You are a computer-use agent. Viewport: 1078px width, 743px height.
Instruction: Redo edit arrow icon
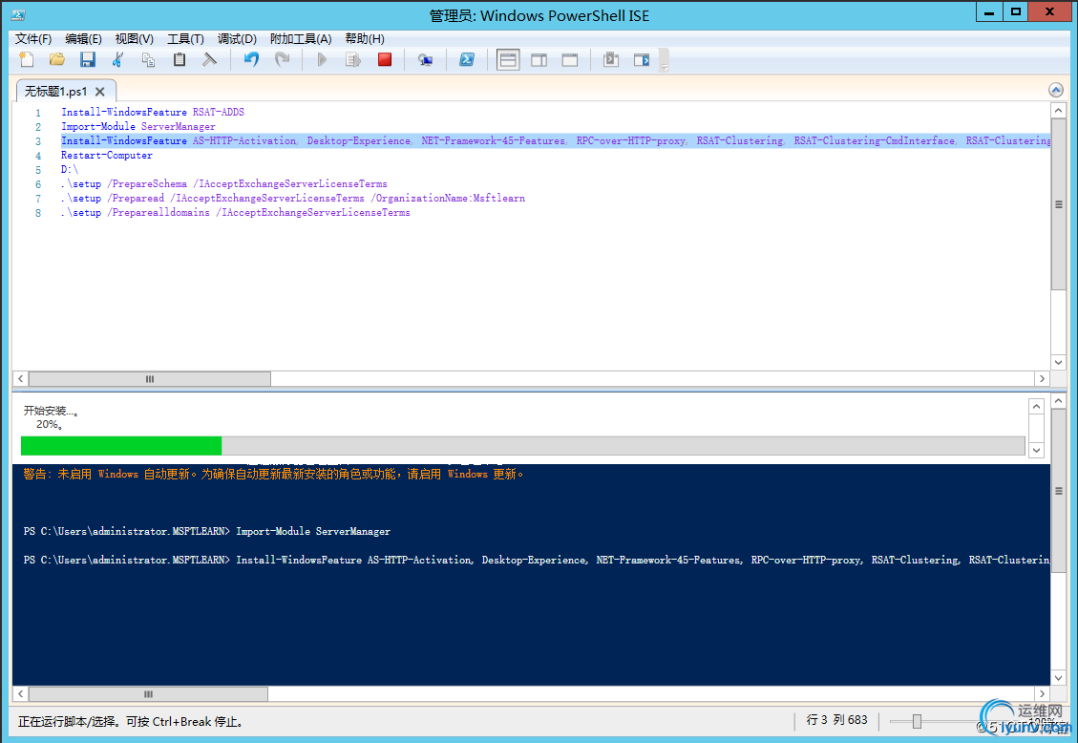pos(282,60)
